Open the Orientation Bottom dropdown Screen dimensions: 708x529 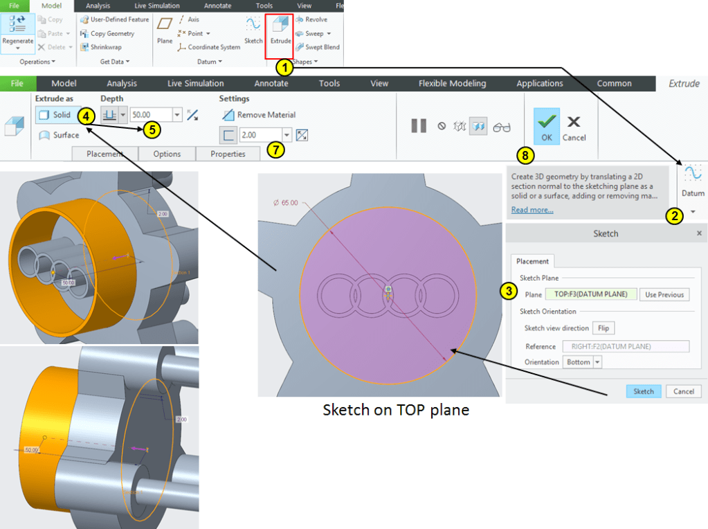pyautogui.click(x=597, y=362)
